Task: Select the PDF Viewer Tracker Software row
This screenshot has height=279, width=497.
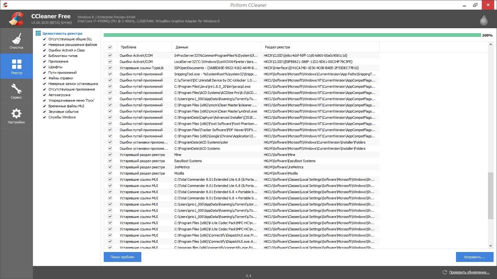Action: click(242, 130)
